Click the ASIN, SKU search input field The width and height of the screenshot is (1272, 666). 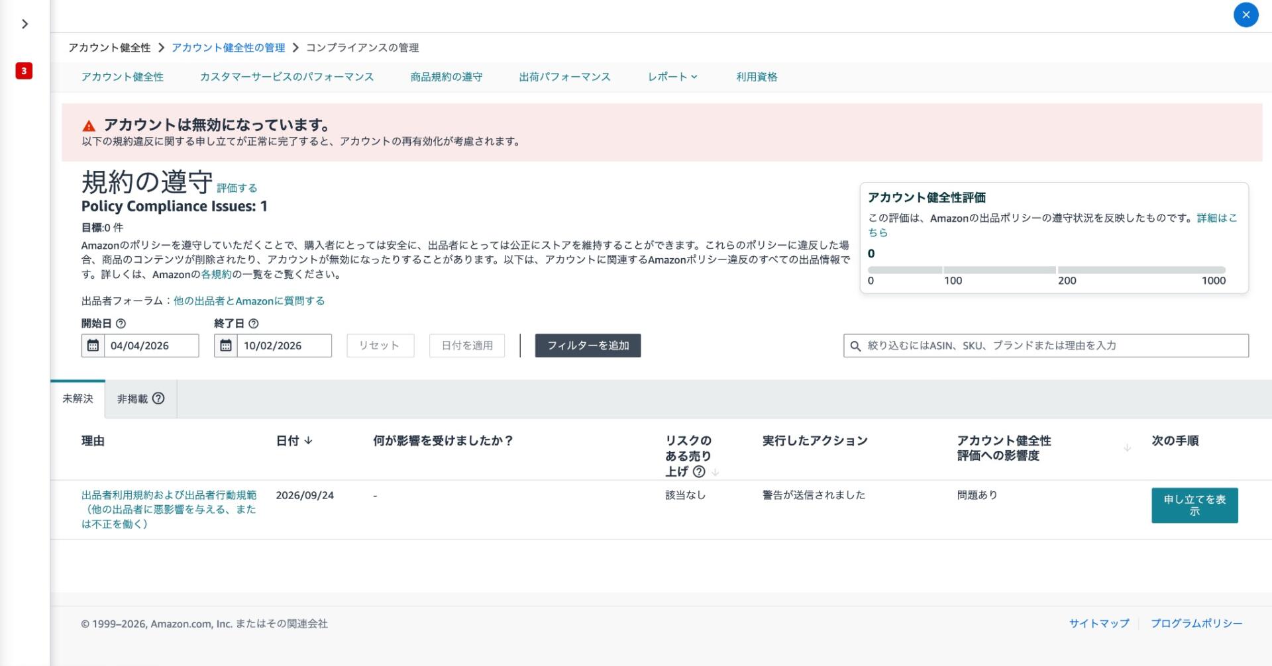(x=1046, y=346)
